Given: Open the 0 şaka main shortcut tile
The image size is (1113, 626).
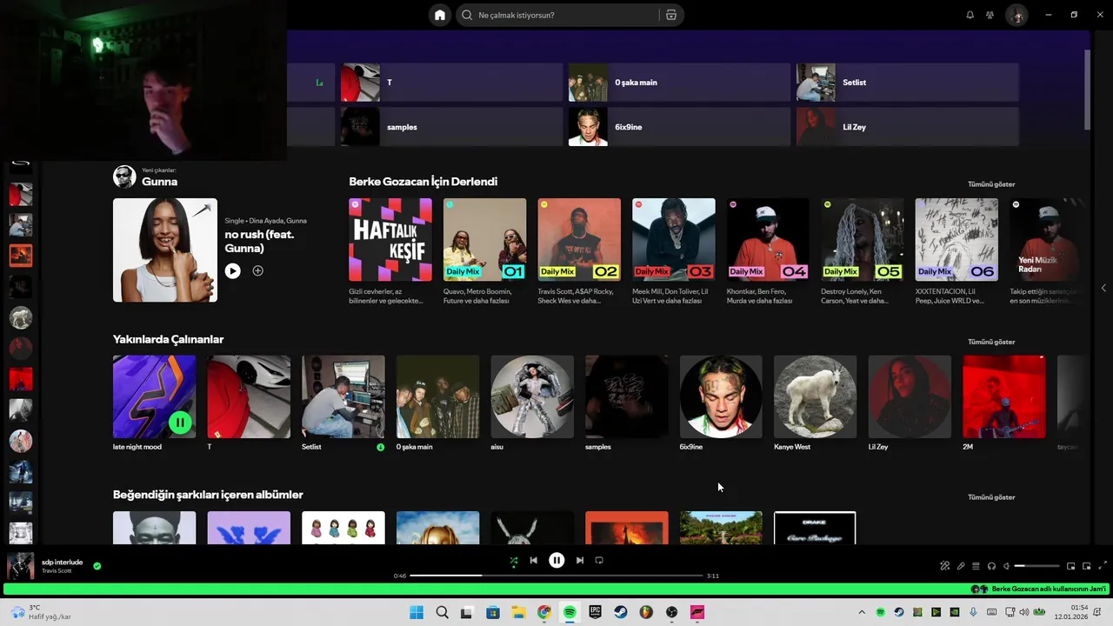Looking at the screenshot, I should [x=679, y=83].
